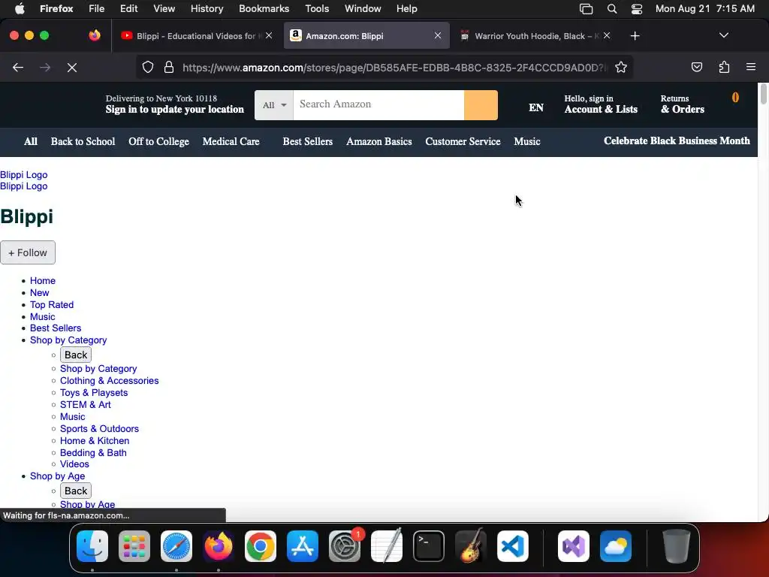The height and width of the screenshot is (577, 769).
Task: Go to Back to School in Amazon nav
Action: coord(83,141)
